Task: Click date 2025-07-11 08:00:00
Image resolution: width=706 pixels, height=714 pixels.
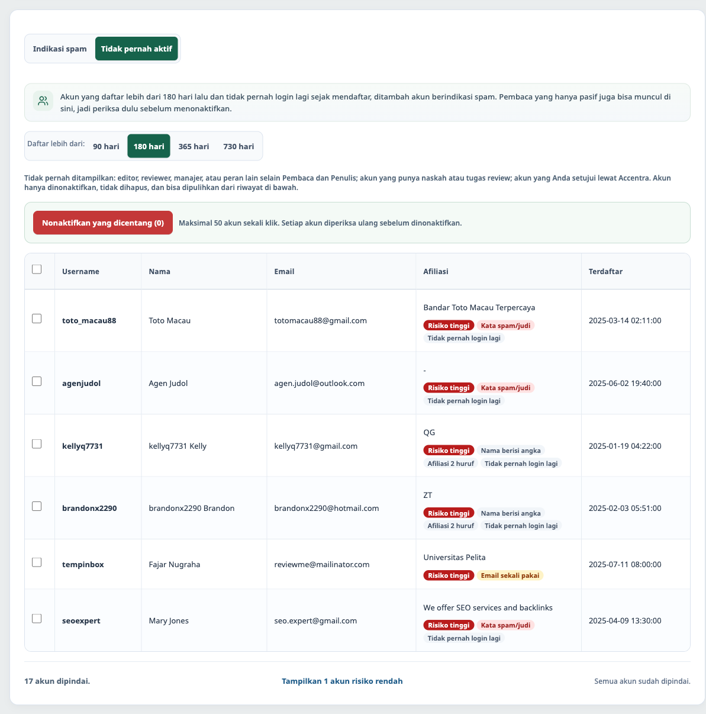Action: tap(625, 564)
